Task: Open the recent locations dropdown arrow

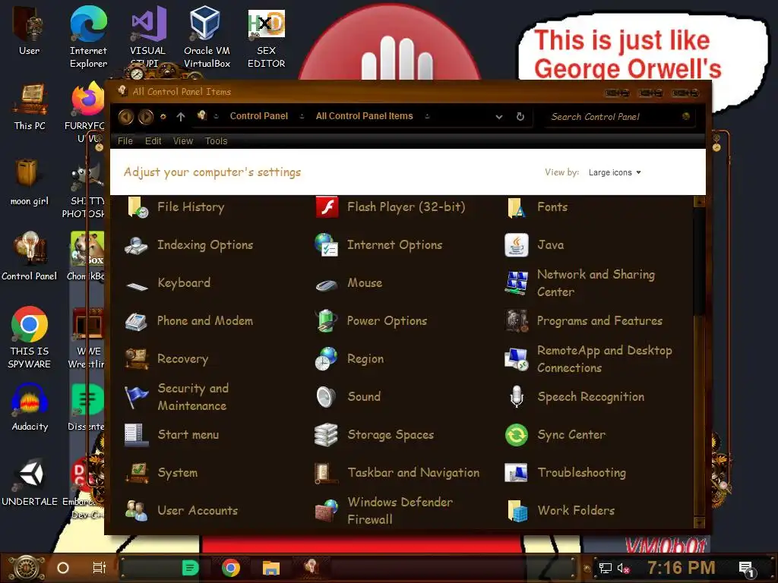Action: (x=163, y=117)
